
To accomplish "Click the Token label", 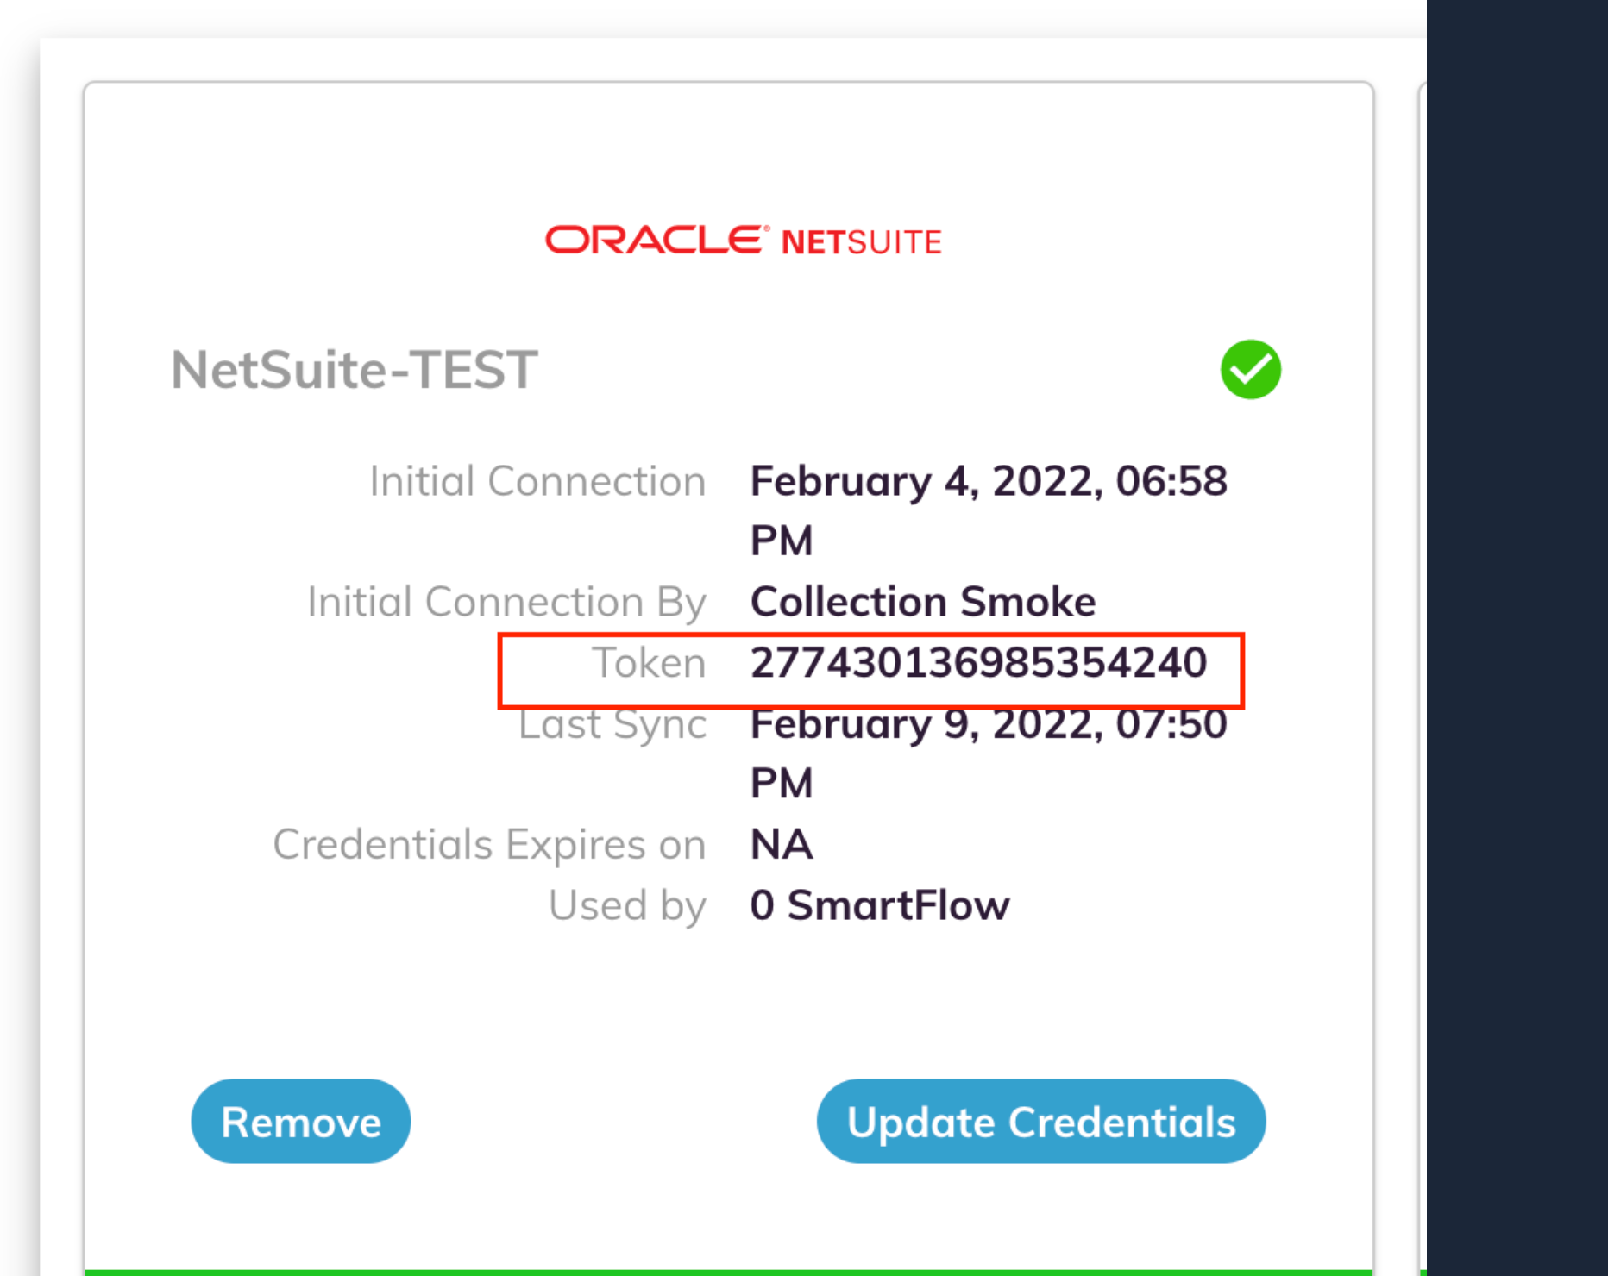I will tap(649, 663).
